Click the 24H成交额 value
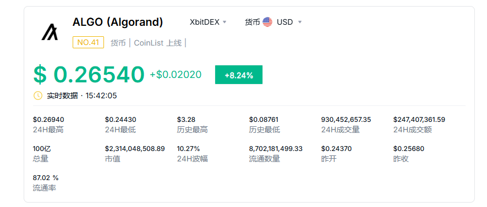This screenshot has width=487, height=207. click(x=419, y=120)
